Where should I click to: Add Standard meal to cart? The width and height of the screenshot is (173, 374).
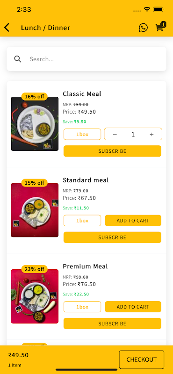point(133,221)
